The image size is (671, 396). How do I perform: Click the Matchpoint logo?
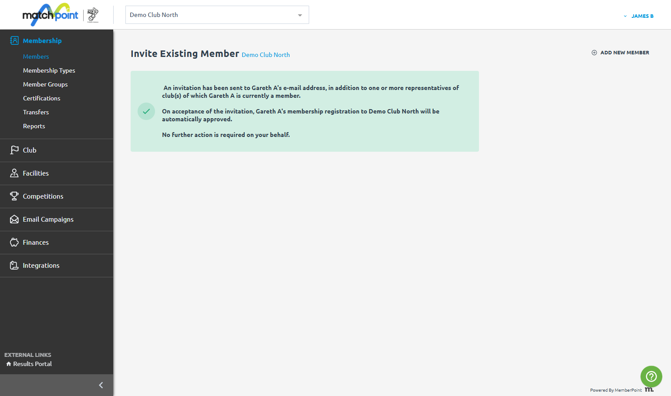pyautogui.click(x=51, y=15)
